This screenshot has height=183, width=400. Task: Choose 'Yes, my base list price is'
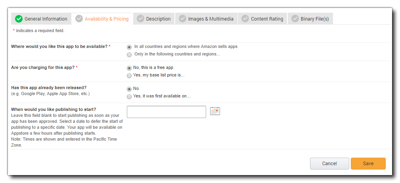tap(129, 75)
